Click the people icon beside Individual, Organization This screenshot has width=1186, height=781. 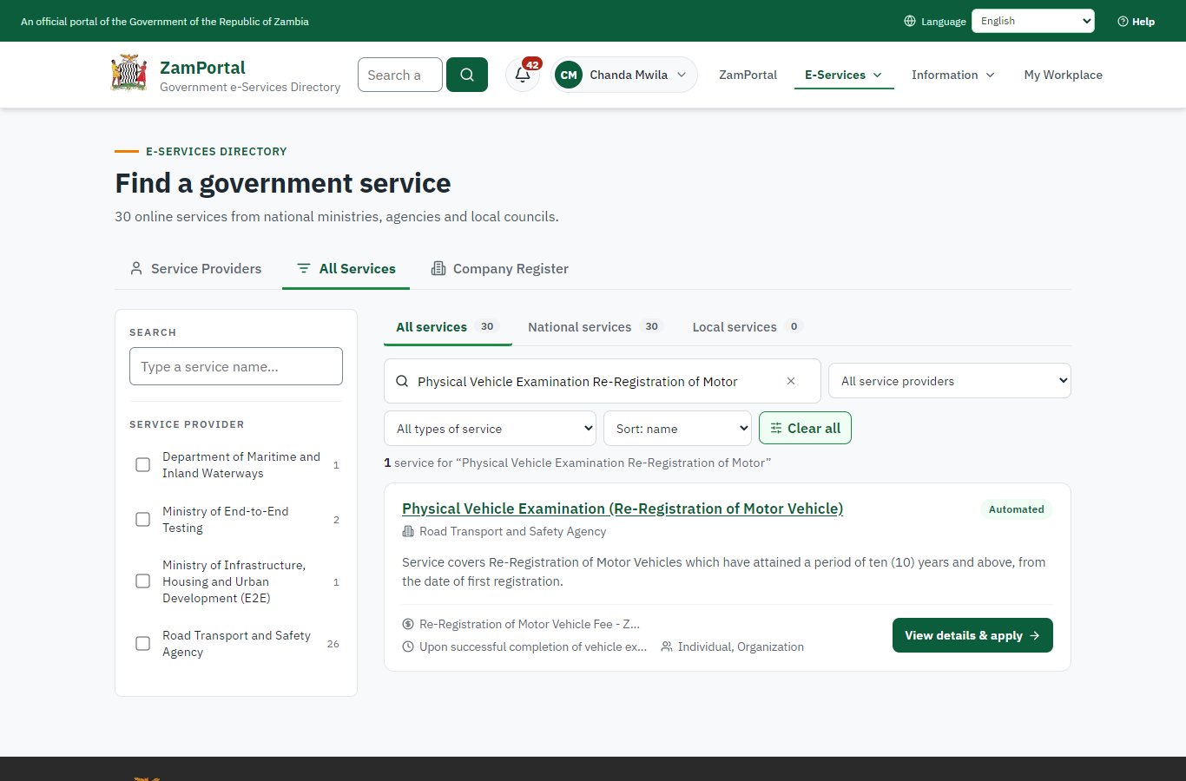[x=667, y=646]
